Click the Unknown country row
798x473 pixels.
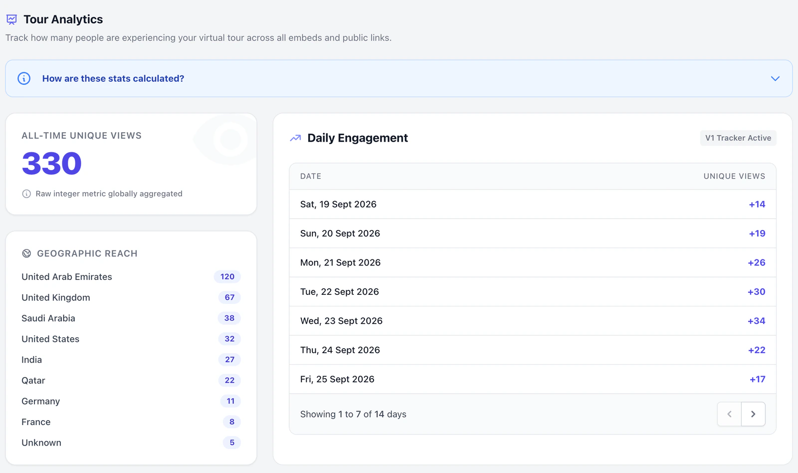(x=131, y=443)
